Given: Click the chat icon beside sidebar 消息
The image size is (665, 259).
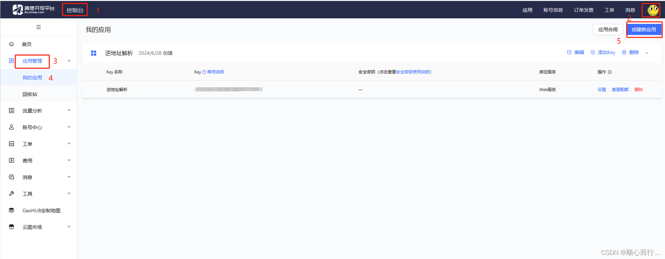Looking at the screenshot, I should point(11,177).
